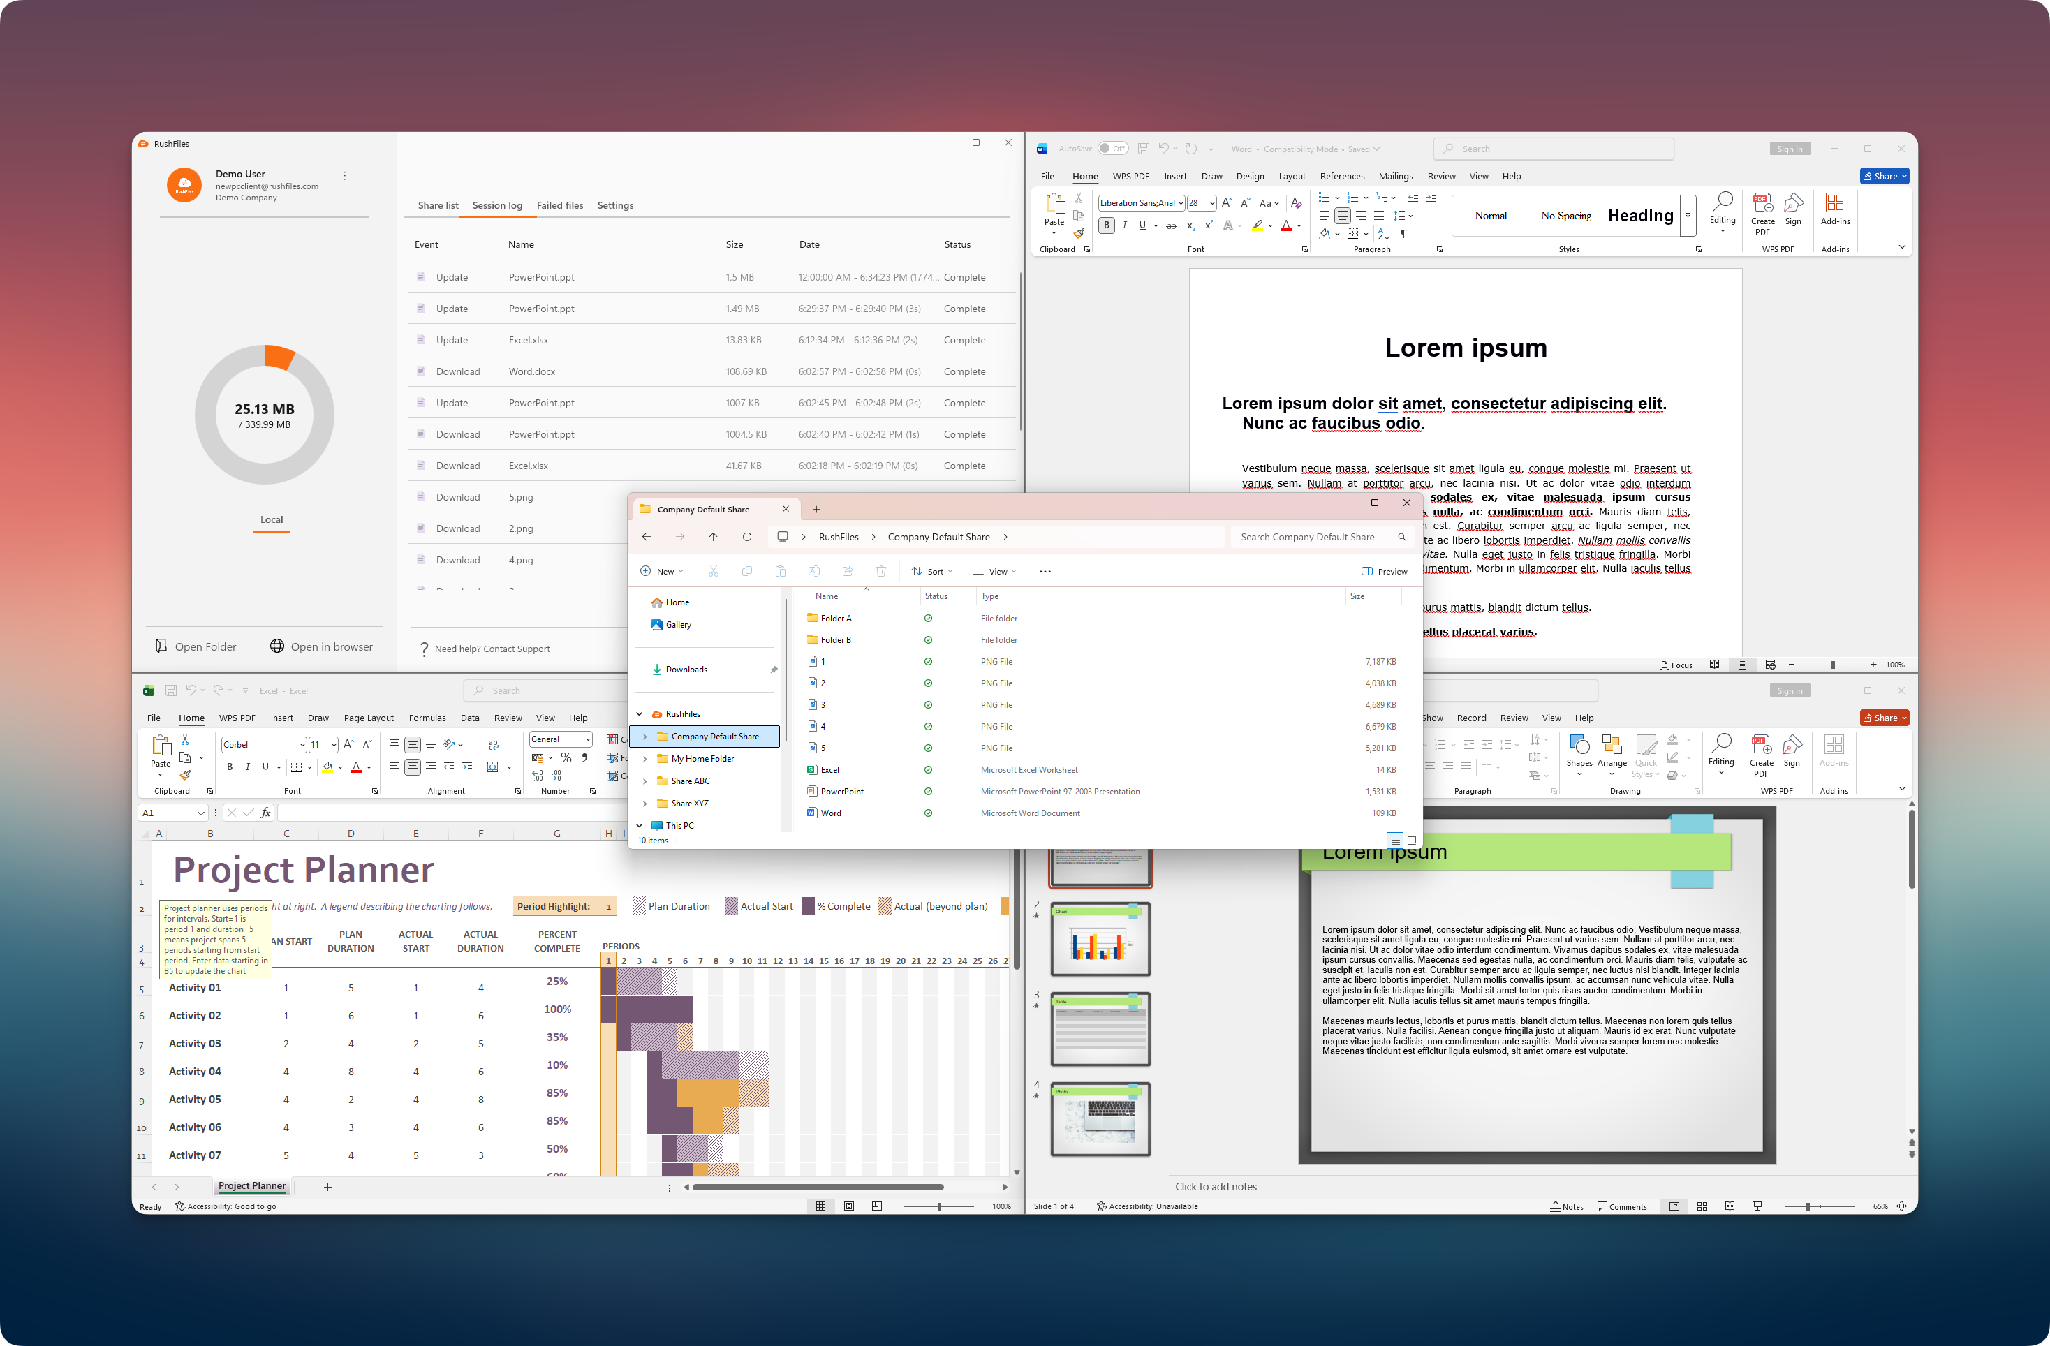The width and height of the screenshot is (2050, 1346).
Task: Open the Excel Formulas ribbon tab
Action: pyautogui.click(x=427, y=718)
